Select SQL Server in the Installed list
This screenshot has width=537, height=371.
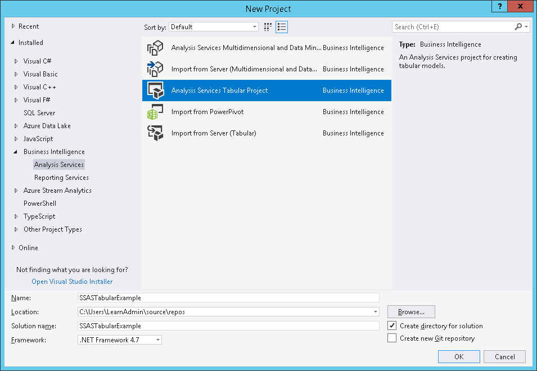pyautogui.click(x=40, y=112)
